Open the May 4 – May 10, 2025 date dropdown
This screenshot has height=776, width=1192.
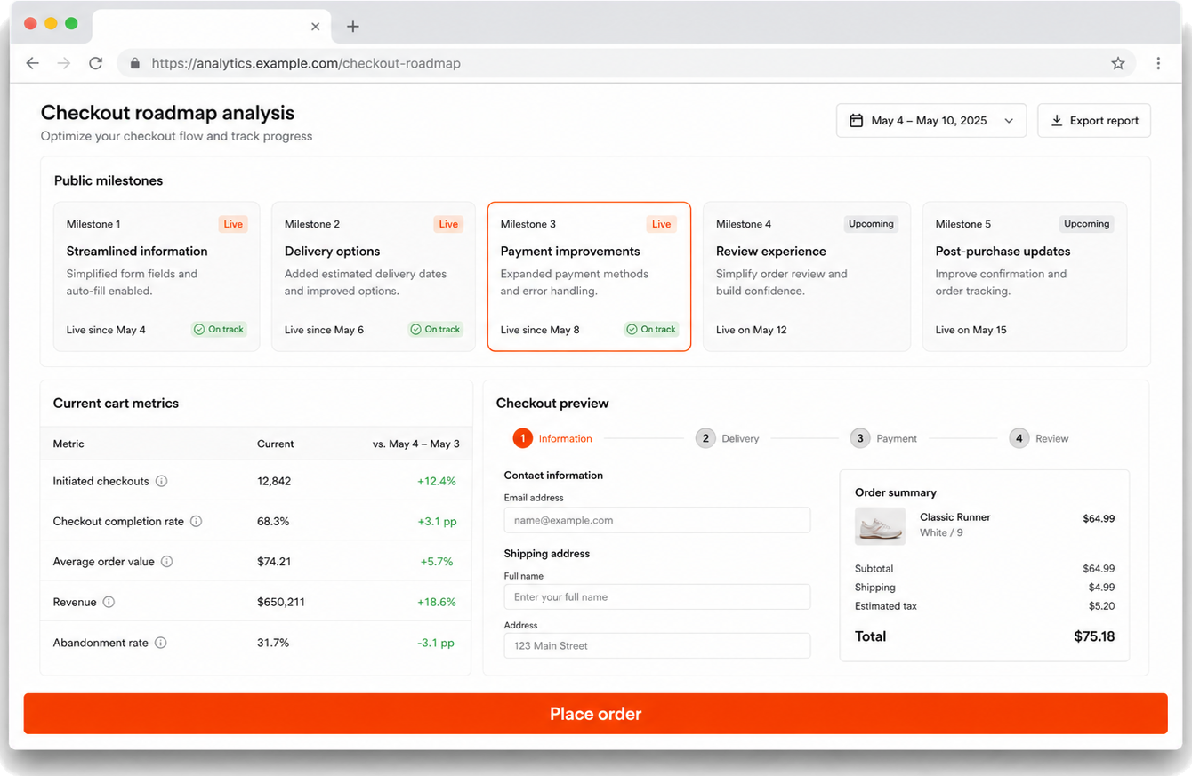coord(930,120)
